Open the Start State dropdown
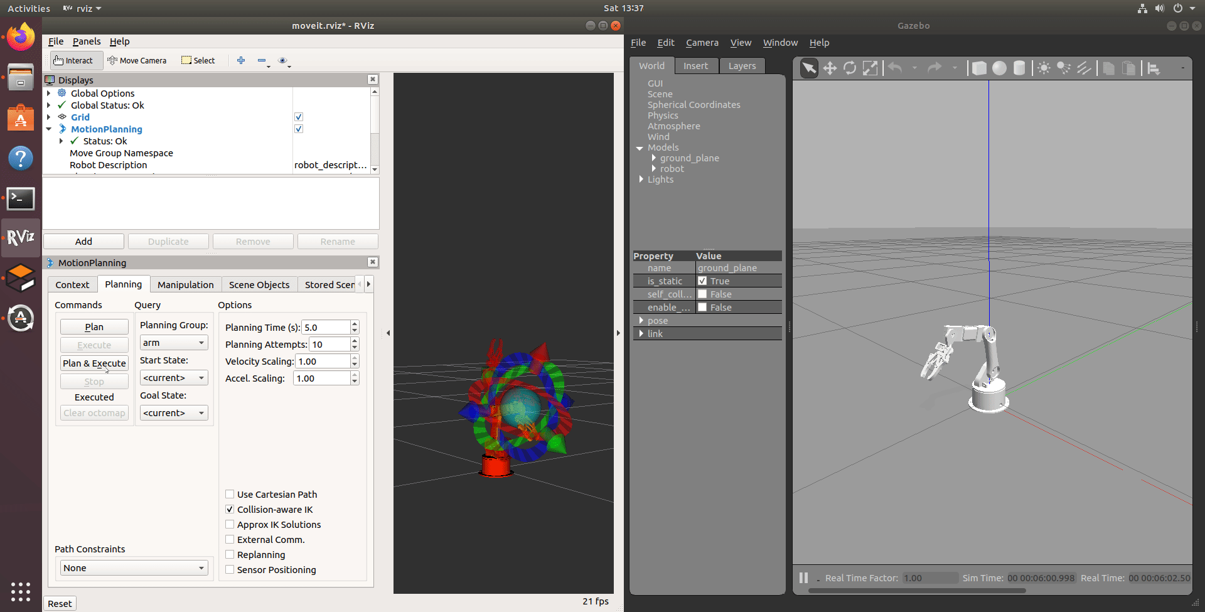 (174, 378)
